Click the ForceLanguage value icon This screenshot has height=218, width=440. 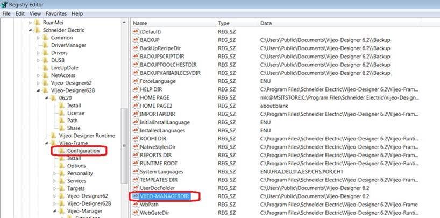pyautogui.click(x=136, y=81)
